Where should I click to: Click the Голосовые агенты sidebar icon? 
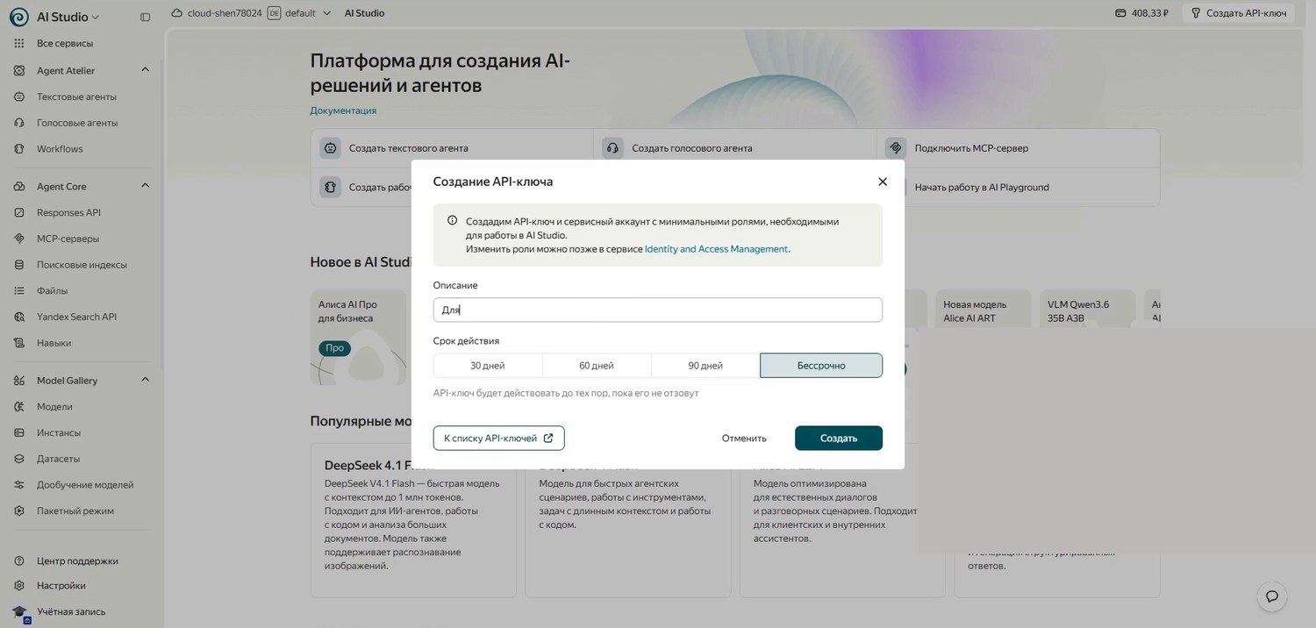pyautogui.click(x=18, y=123)
